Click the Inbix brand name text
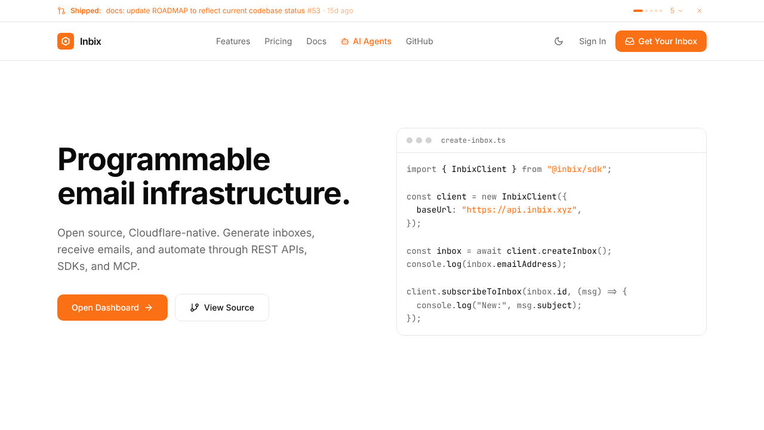The width and height of the screenshot is (764, 430). 91,41
